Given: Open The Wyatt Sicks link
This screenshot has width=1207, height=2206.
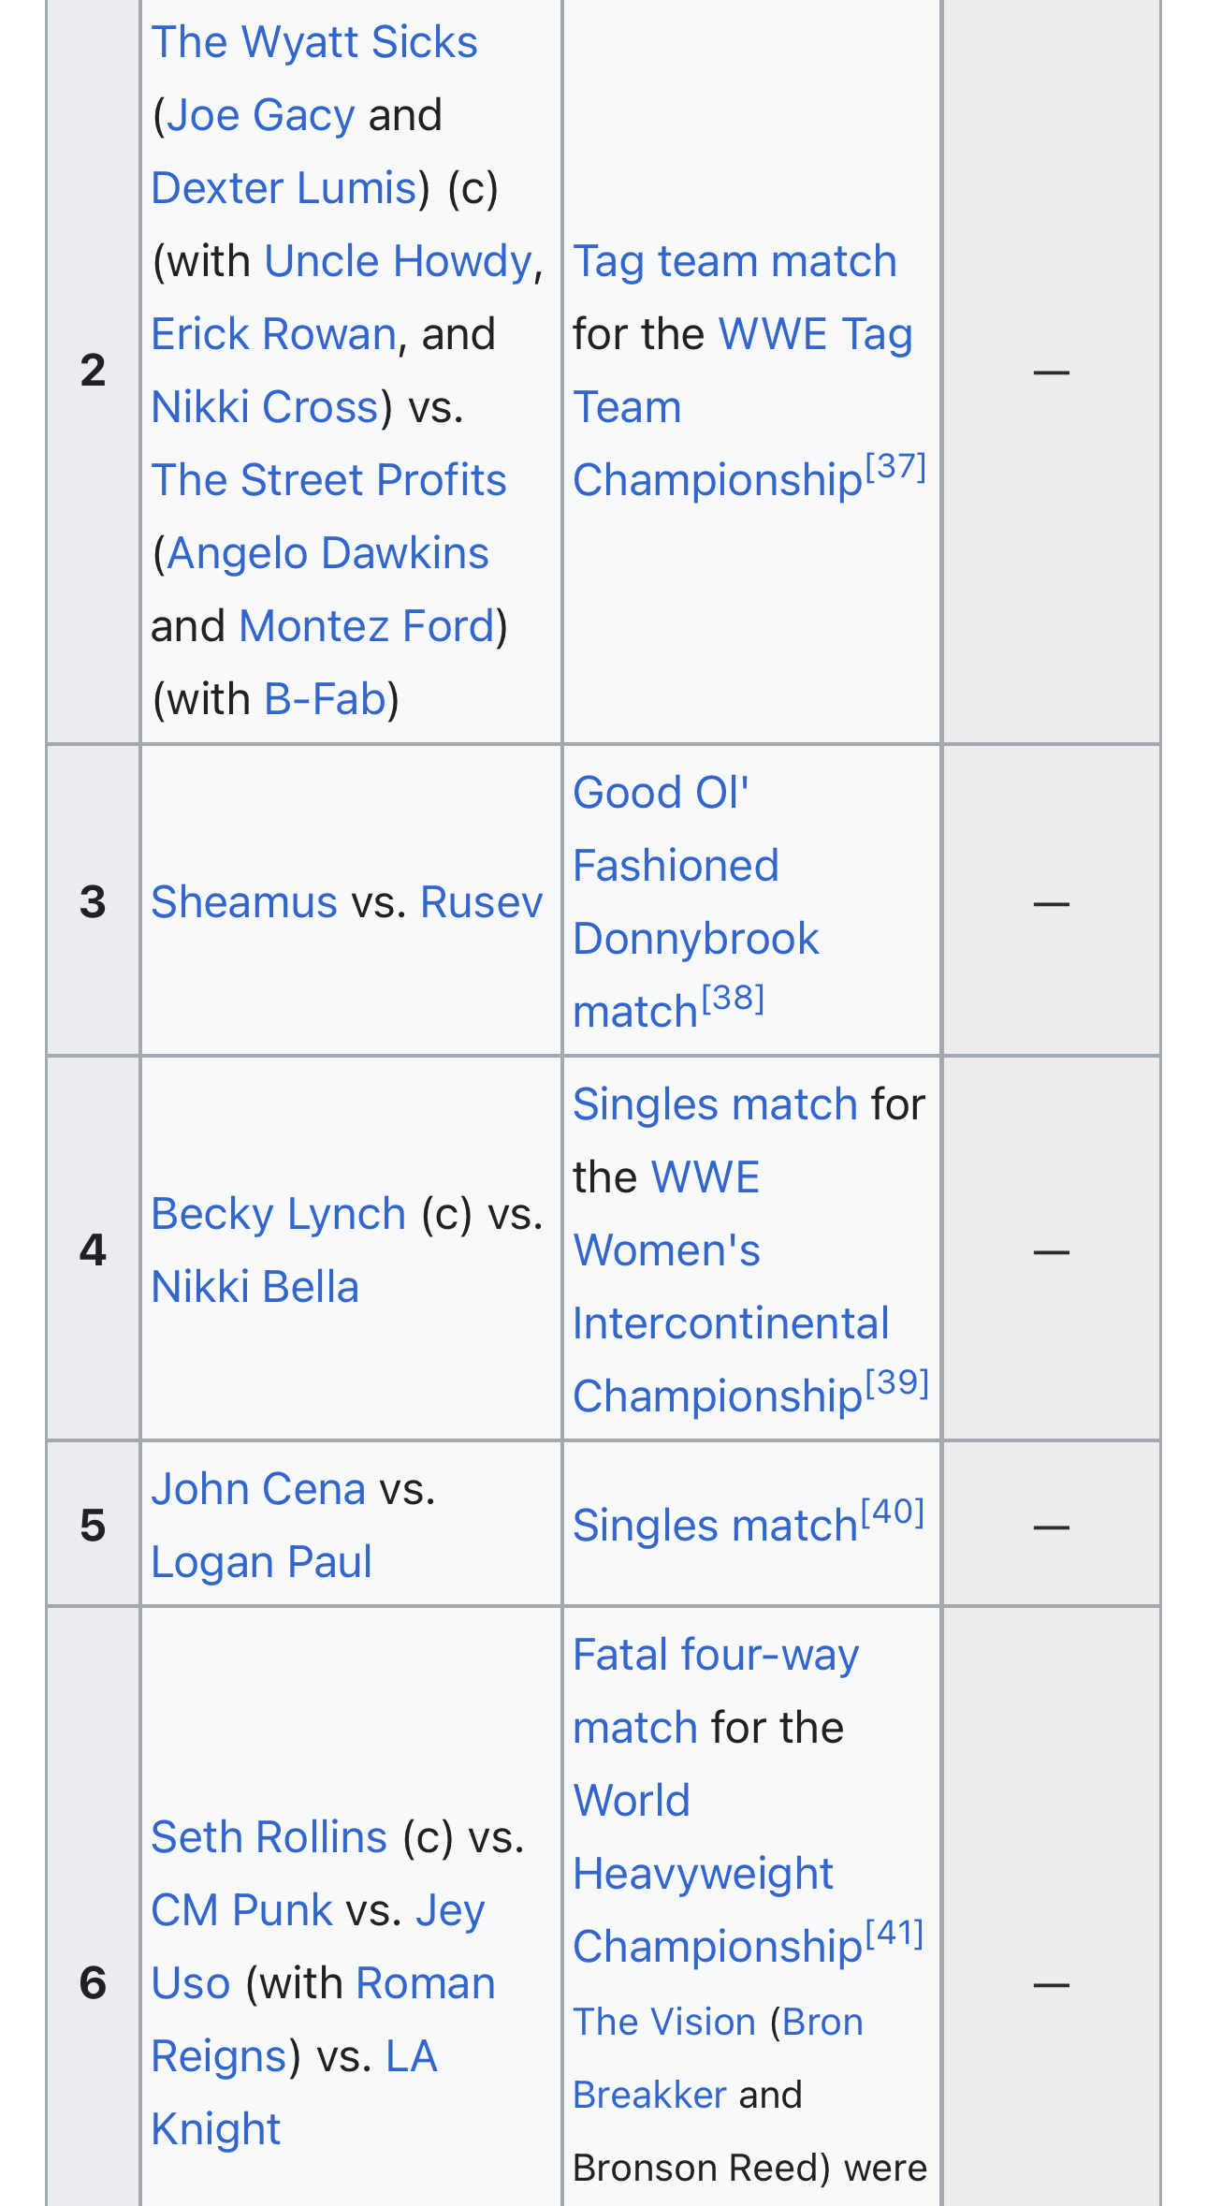Looking at the screenshot, I should [x=314, y=42].
